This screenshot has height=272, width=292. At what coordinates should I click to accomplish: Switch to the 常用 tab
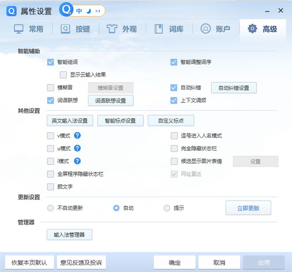[x=29, y=29]
